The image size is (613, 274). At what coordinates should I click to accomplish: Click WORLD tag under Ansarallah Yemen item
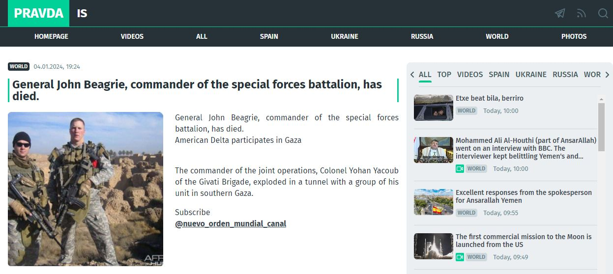(467, 213)
